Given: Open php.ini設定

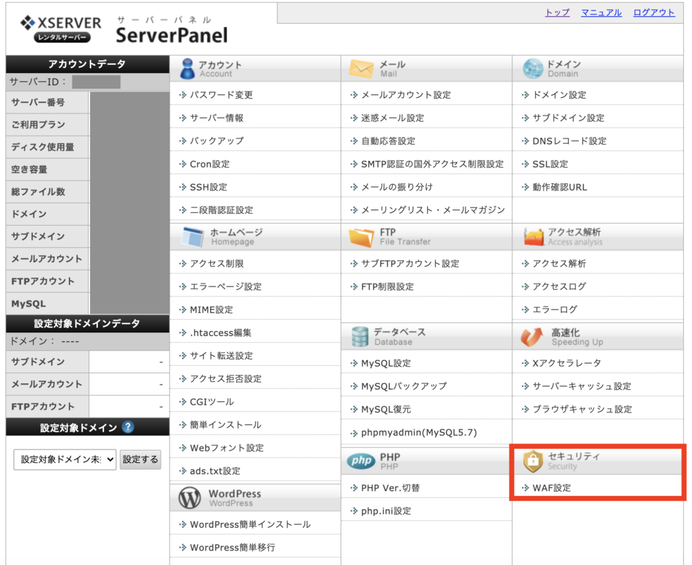Looking at the screenshot, I should [x=386, y=511].
